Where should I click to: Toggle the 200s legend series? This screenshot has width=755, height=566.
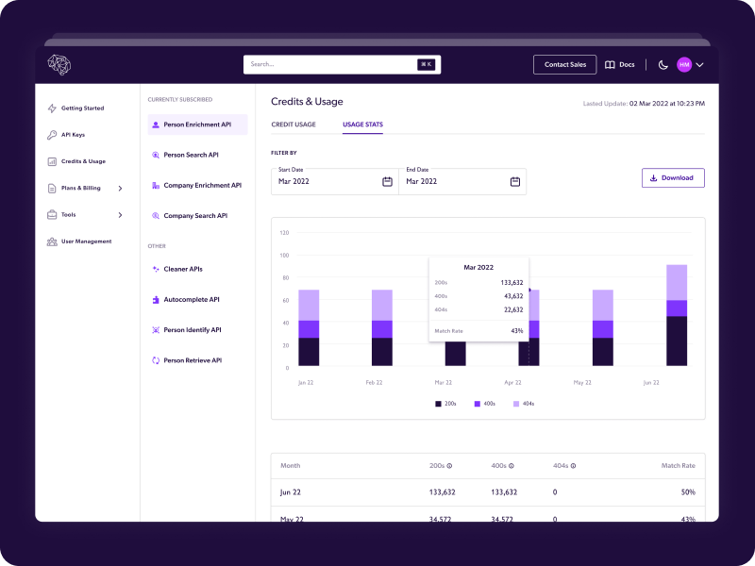tap(445, 404)
